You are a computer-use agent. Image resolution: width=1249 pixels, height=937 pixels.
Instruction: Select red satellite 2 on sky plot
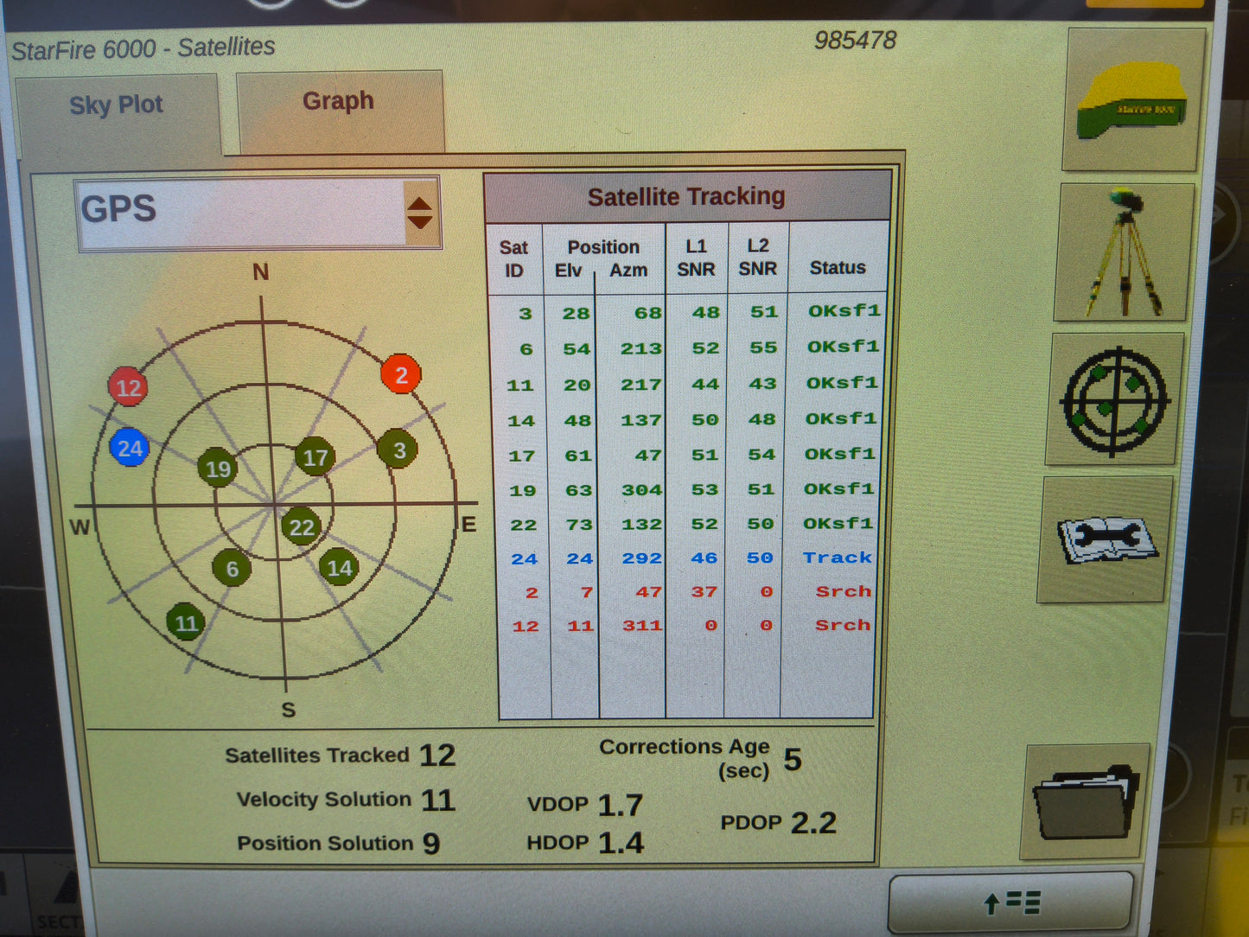(x=401, y=374)
